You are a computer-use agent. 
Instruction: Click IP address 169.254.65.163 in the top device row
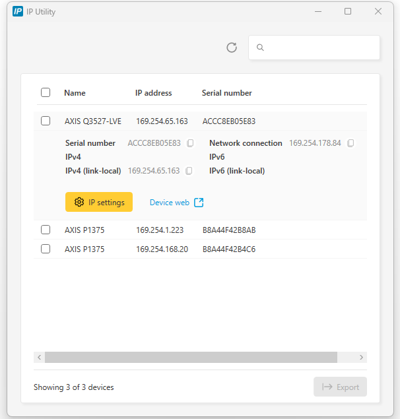pos(162,121)
